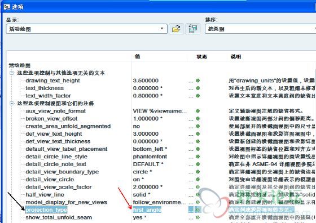Click the green status dot for text_thickness

pos(197,88)
